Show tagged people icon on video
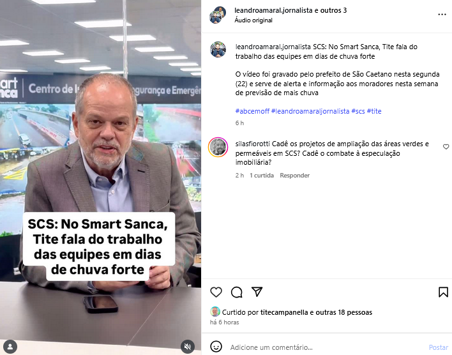Viewport: 452px width, 355px height. [10, 346]
